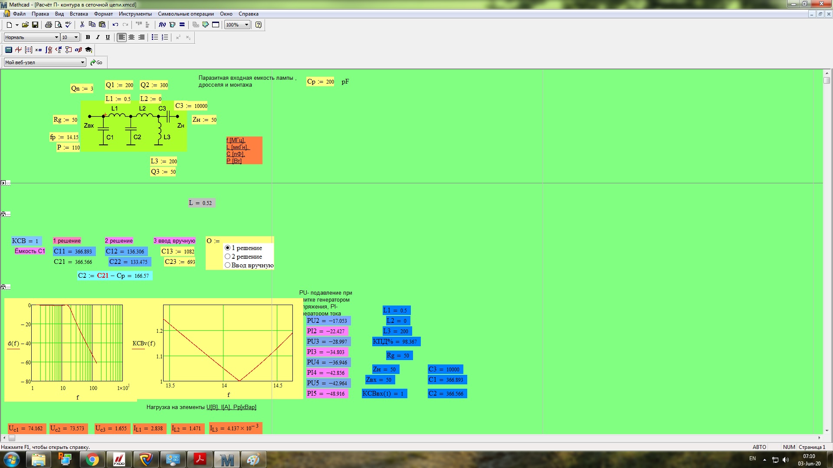Toggle underline formatting
833x468 pixels.
[x=108, y=37]
